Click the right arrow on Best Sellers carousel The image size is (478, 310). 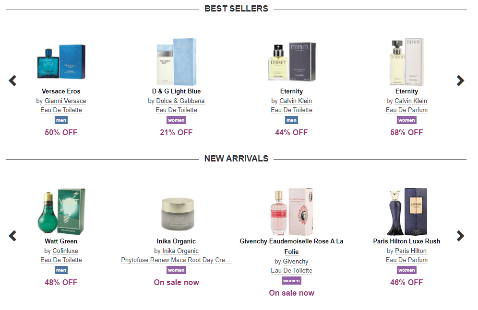[x=460, y=80]
